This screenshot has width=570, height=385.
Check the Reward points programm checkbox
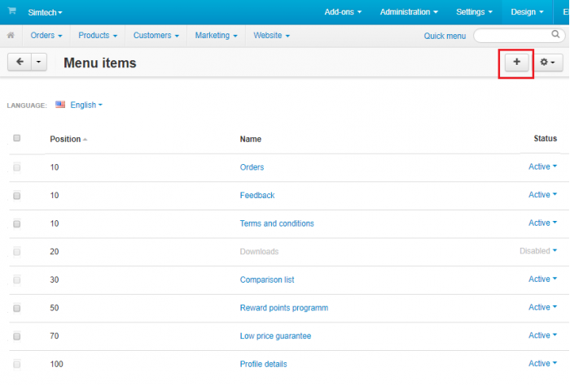[17, 308]
